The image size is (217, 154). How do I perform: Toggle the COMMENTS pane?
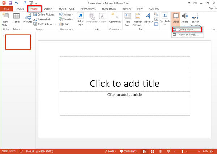click(x=128, y=151)
